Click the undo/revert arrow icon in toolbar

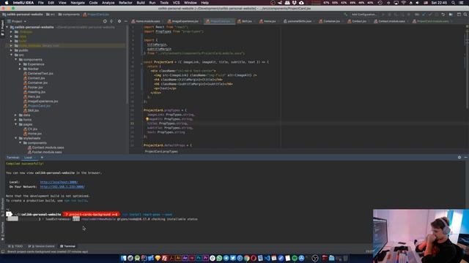(443, 15)
